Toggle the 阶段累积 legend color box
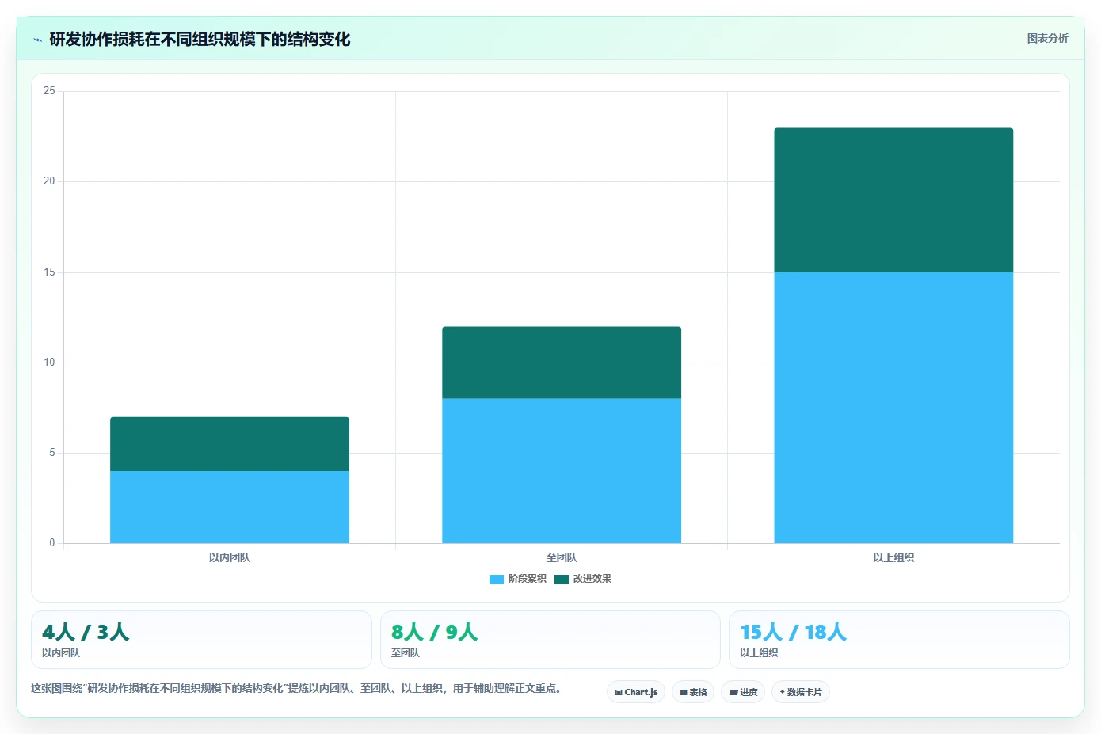1101x734 pixels. click(x=497, y=579)
